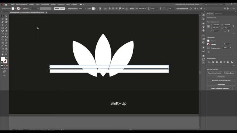Open stroke weight dropdown in Properties panel
This screenshot has height=133, width=237.
tap(230, 44)
